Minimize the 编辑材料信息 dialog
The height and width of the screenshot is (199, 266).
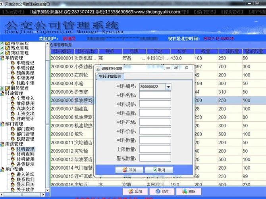168,67
